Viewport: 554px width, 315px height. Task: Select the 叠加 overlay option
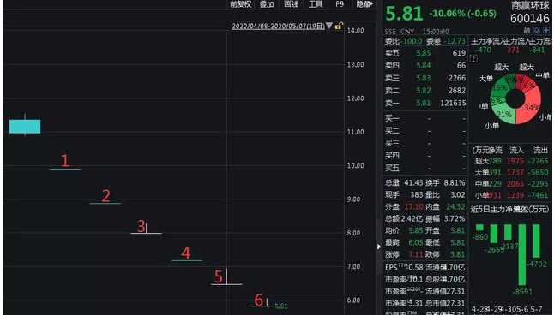267,4
